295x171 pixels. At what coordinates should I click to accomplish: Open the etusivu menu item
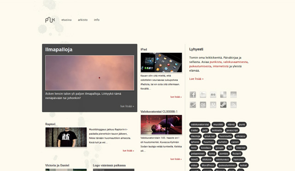66,20
